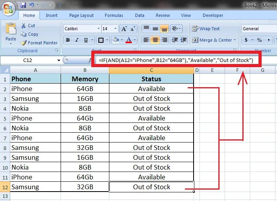
Task: Cut the selected cell
Action: pos(28,26)
